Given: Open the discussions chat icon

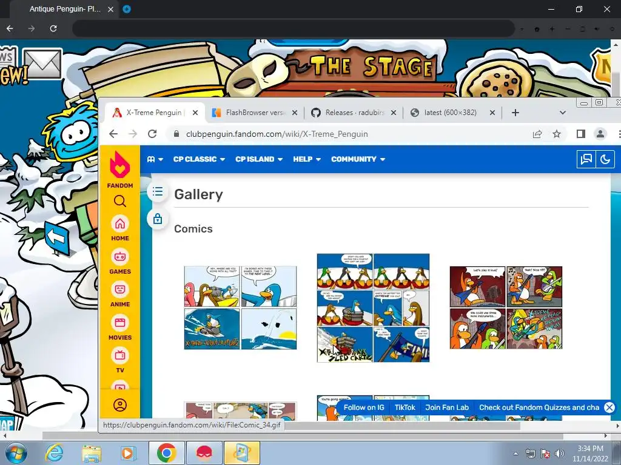Looking at the screenshot, I should tap(586, 159).
